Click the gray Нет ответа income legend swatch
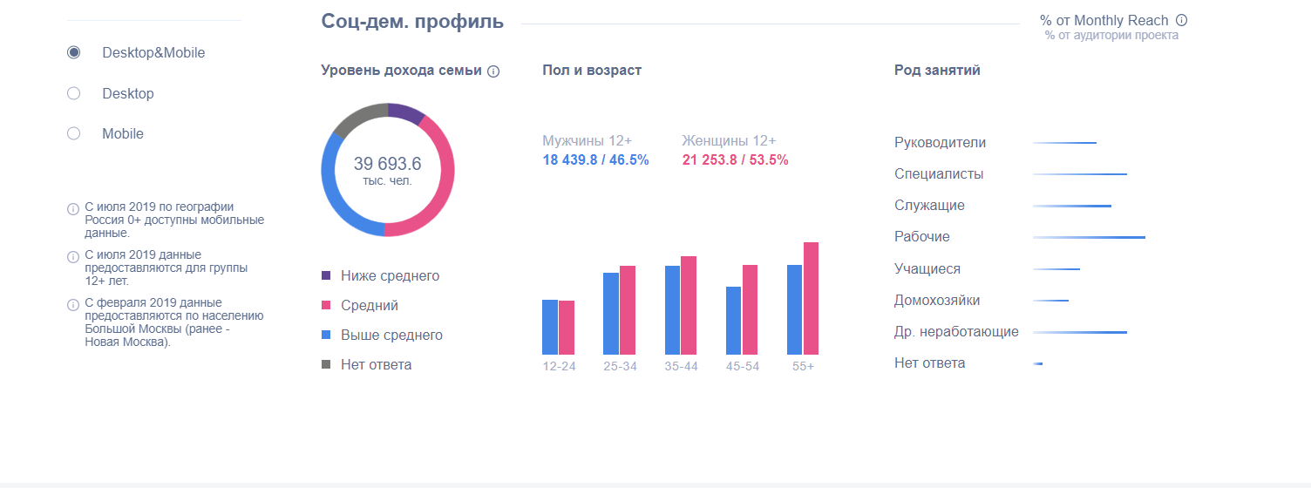This screenshot has height=488, width=1311. (327, 364)
